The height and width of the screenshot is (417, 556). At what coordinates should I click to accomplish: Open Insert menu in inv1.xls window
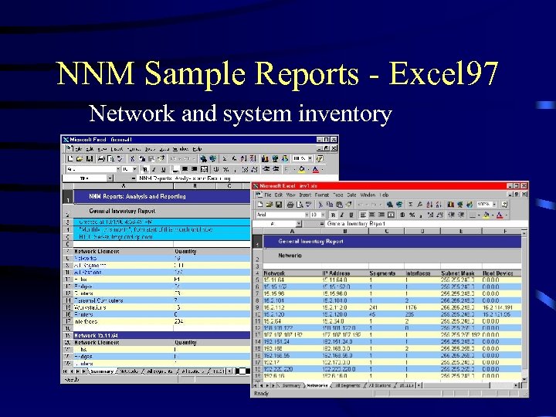click(305, 195)
